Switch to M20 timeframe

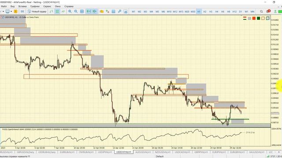click(x=187, y=11)
